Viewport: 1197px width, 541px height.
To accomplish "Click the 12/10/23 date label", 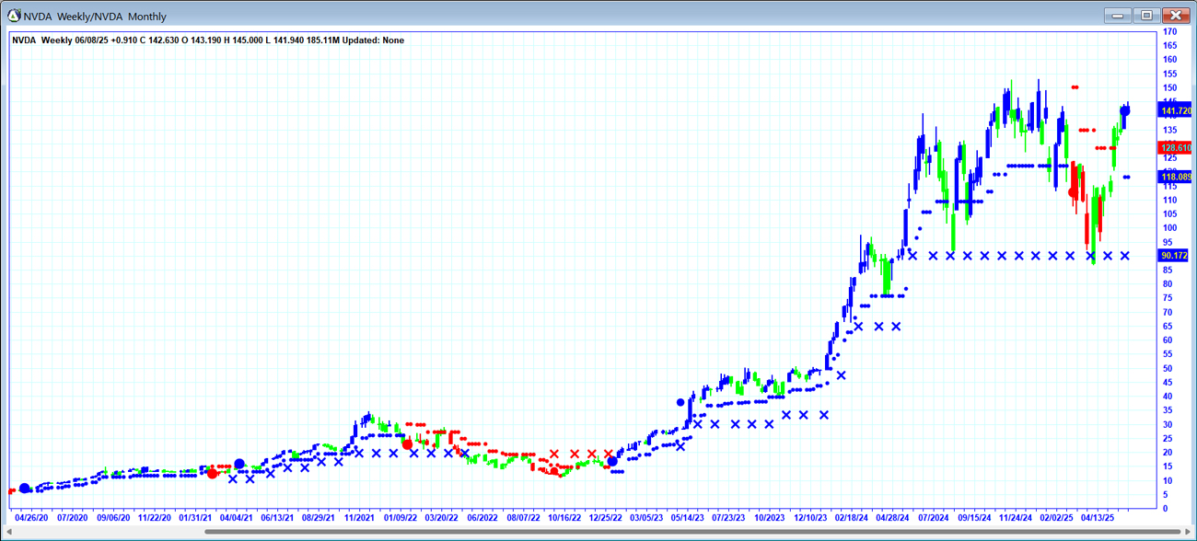I will 811,518.
